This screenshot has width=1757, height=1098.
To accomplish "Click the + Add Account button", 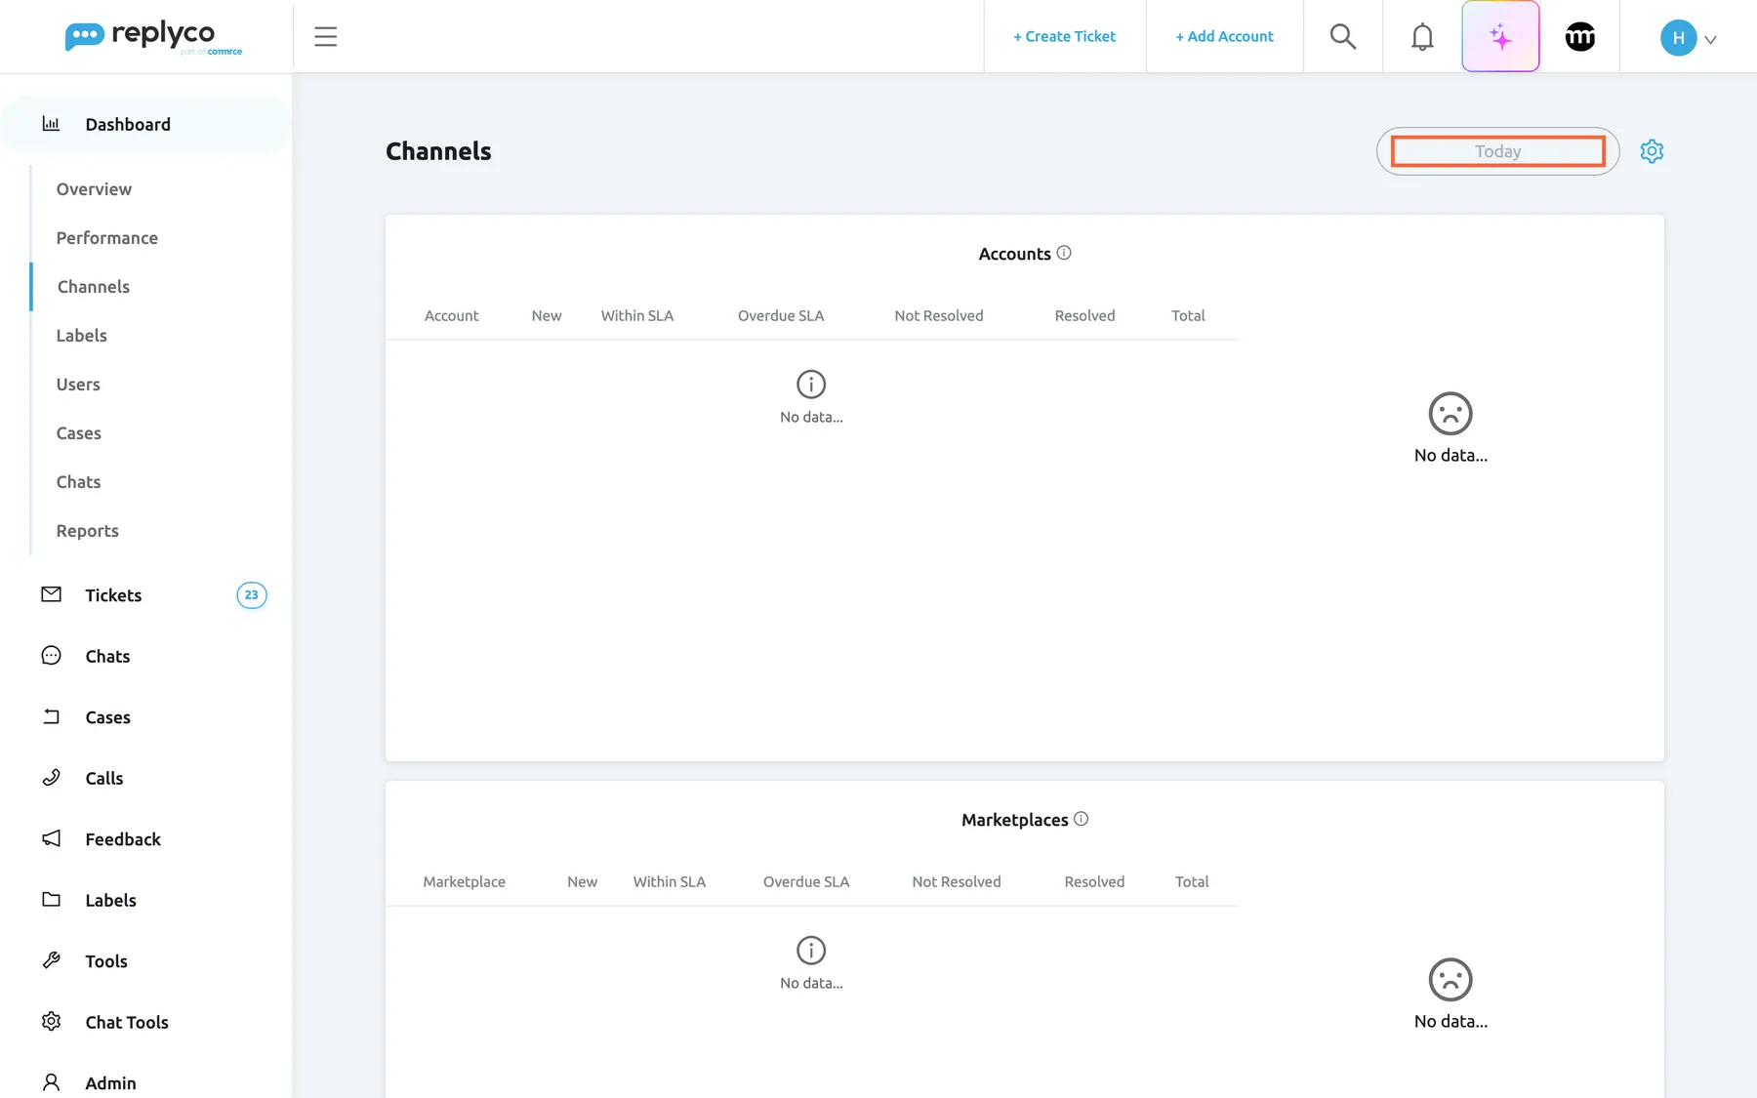I will (1224, 37).
